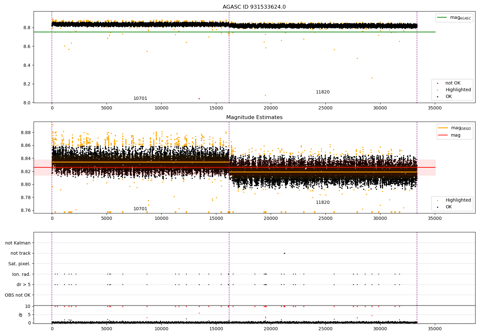Screen dimensions: 480x336
Task: Click the 8.78 y-axis tick label
Action: pos(26,197)
